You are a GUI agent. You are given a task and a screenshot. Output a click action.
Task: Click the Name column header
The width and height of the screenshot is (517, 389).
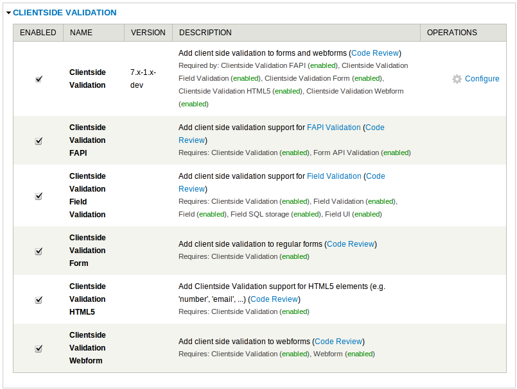click(81, 33)
